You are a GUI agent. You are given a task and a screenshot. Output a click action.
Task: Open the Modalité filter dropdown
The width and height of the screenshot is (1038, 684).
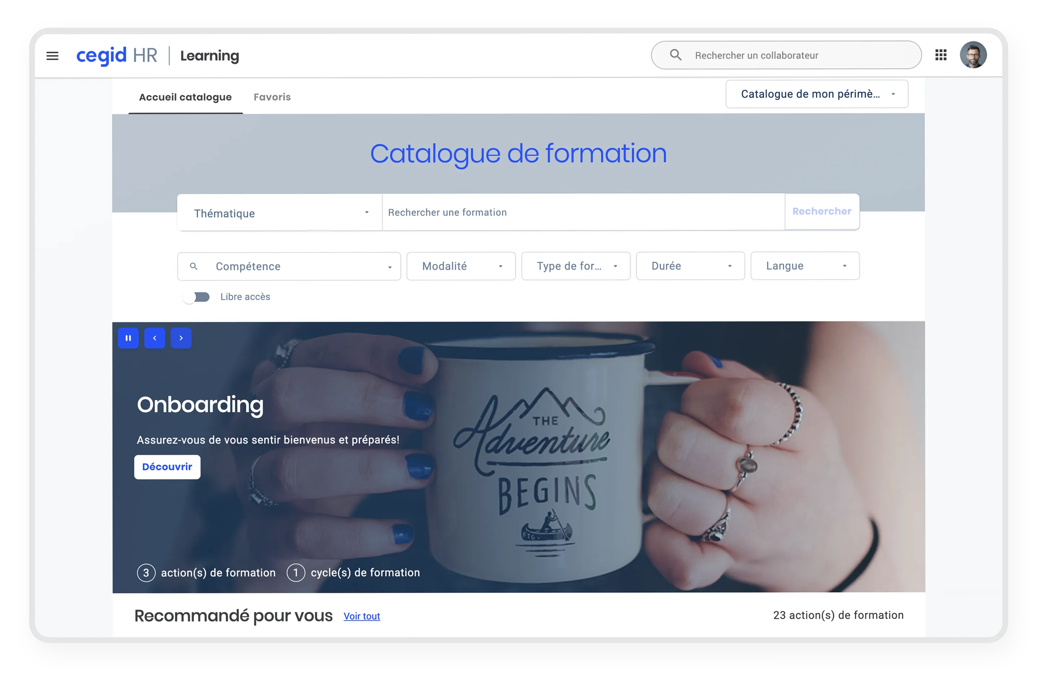[461, 266]
